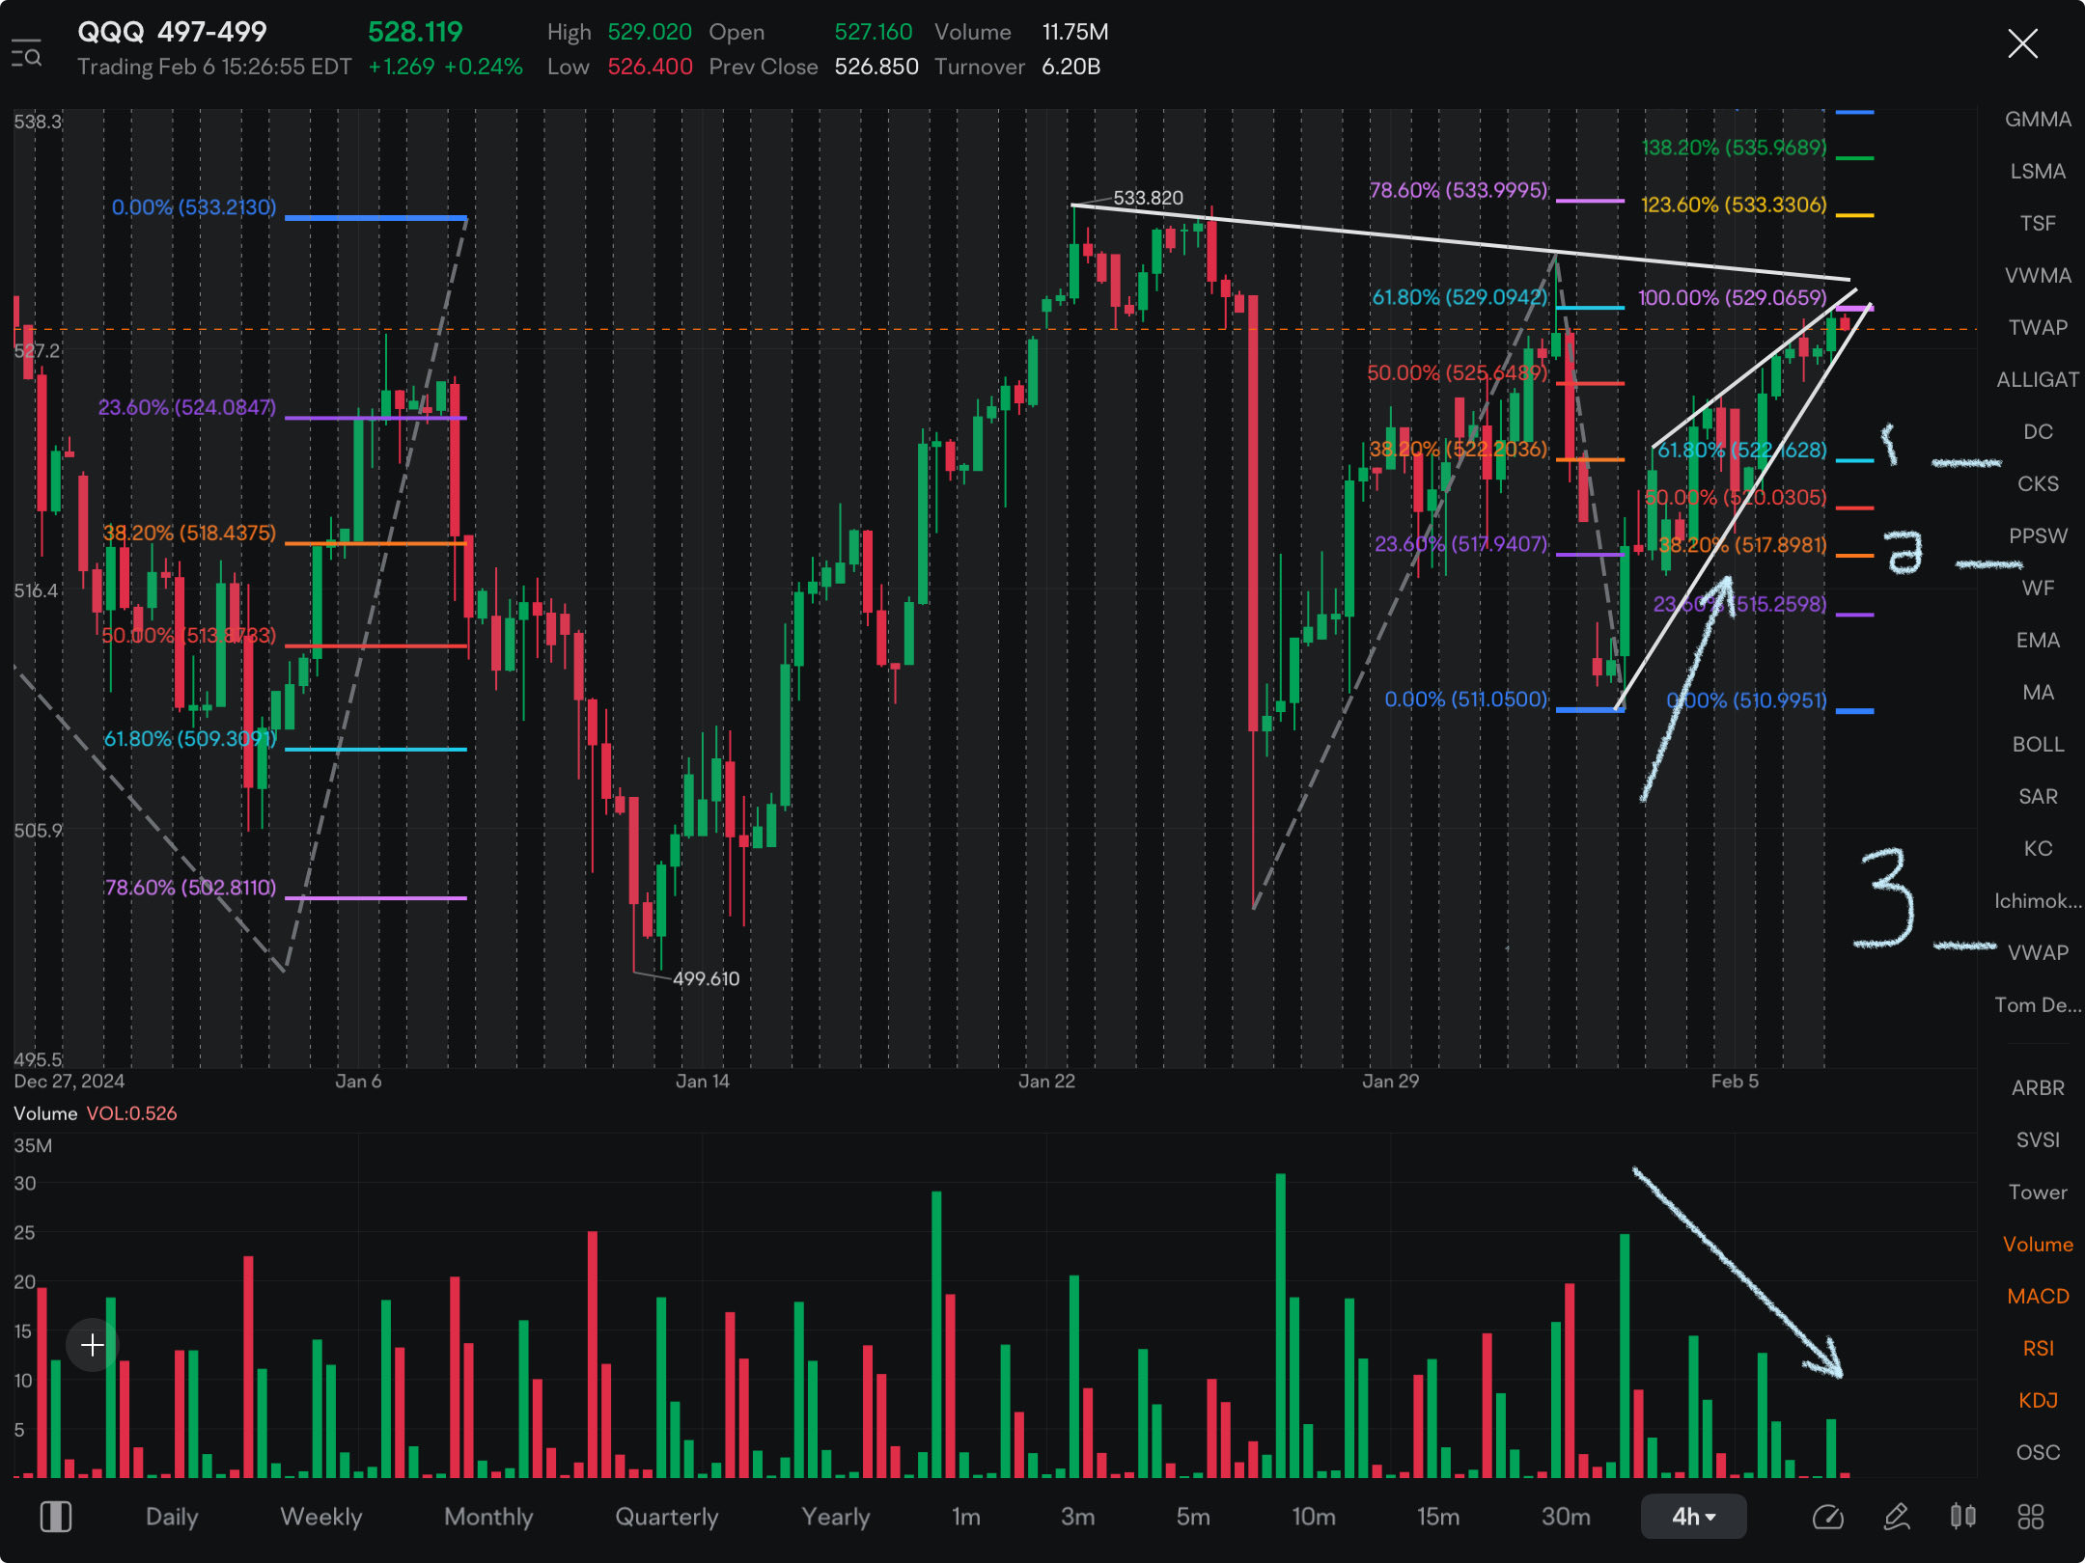The height and width of the screenshot is (1563, 2085).
Task: Enable the VWAP indicator
Action: [x=2038, y=953]
